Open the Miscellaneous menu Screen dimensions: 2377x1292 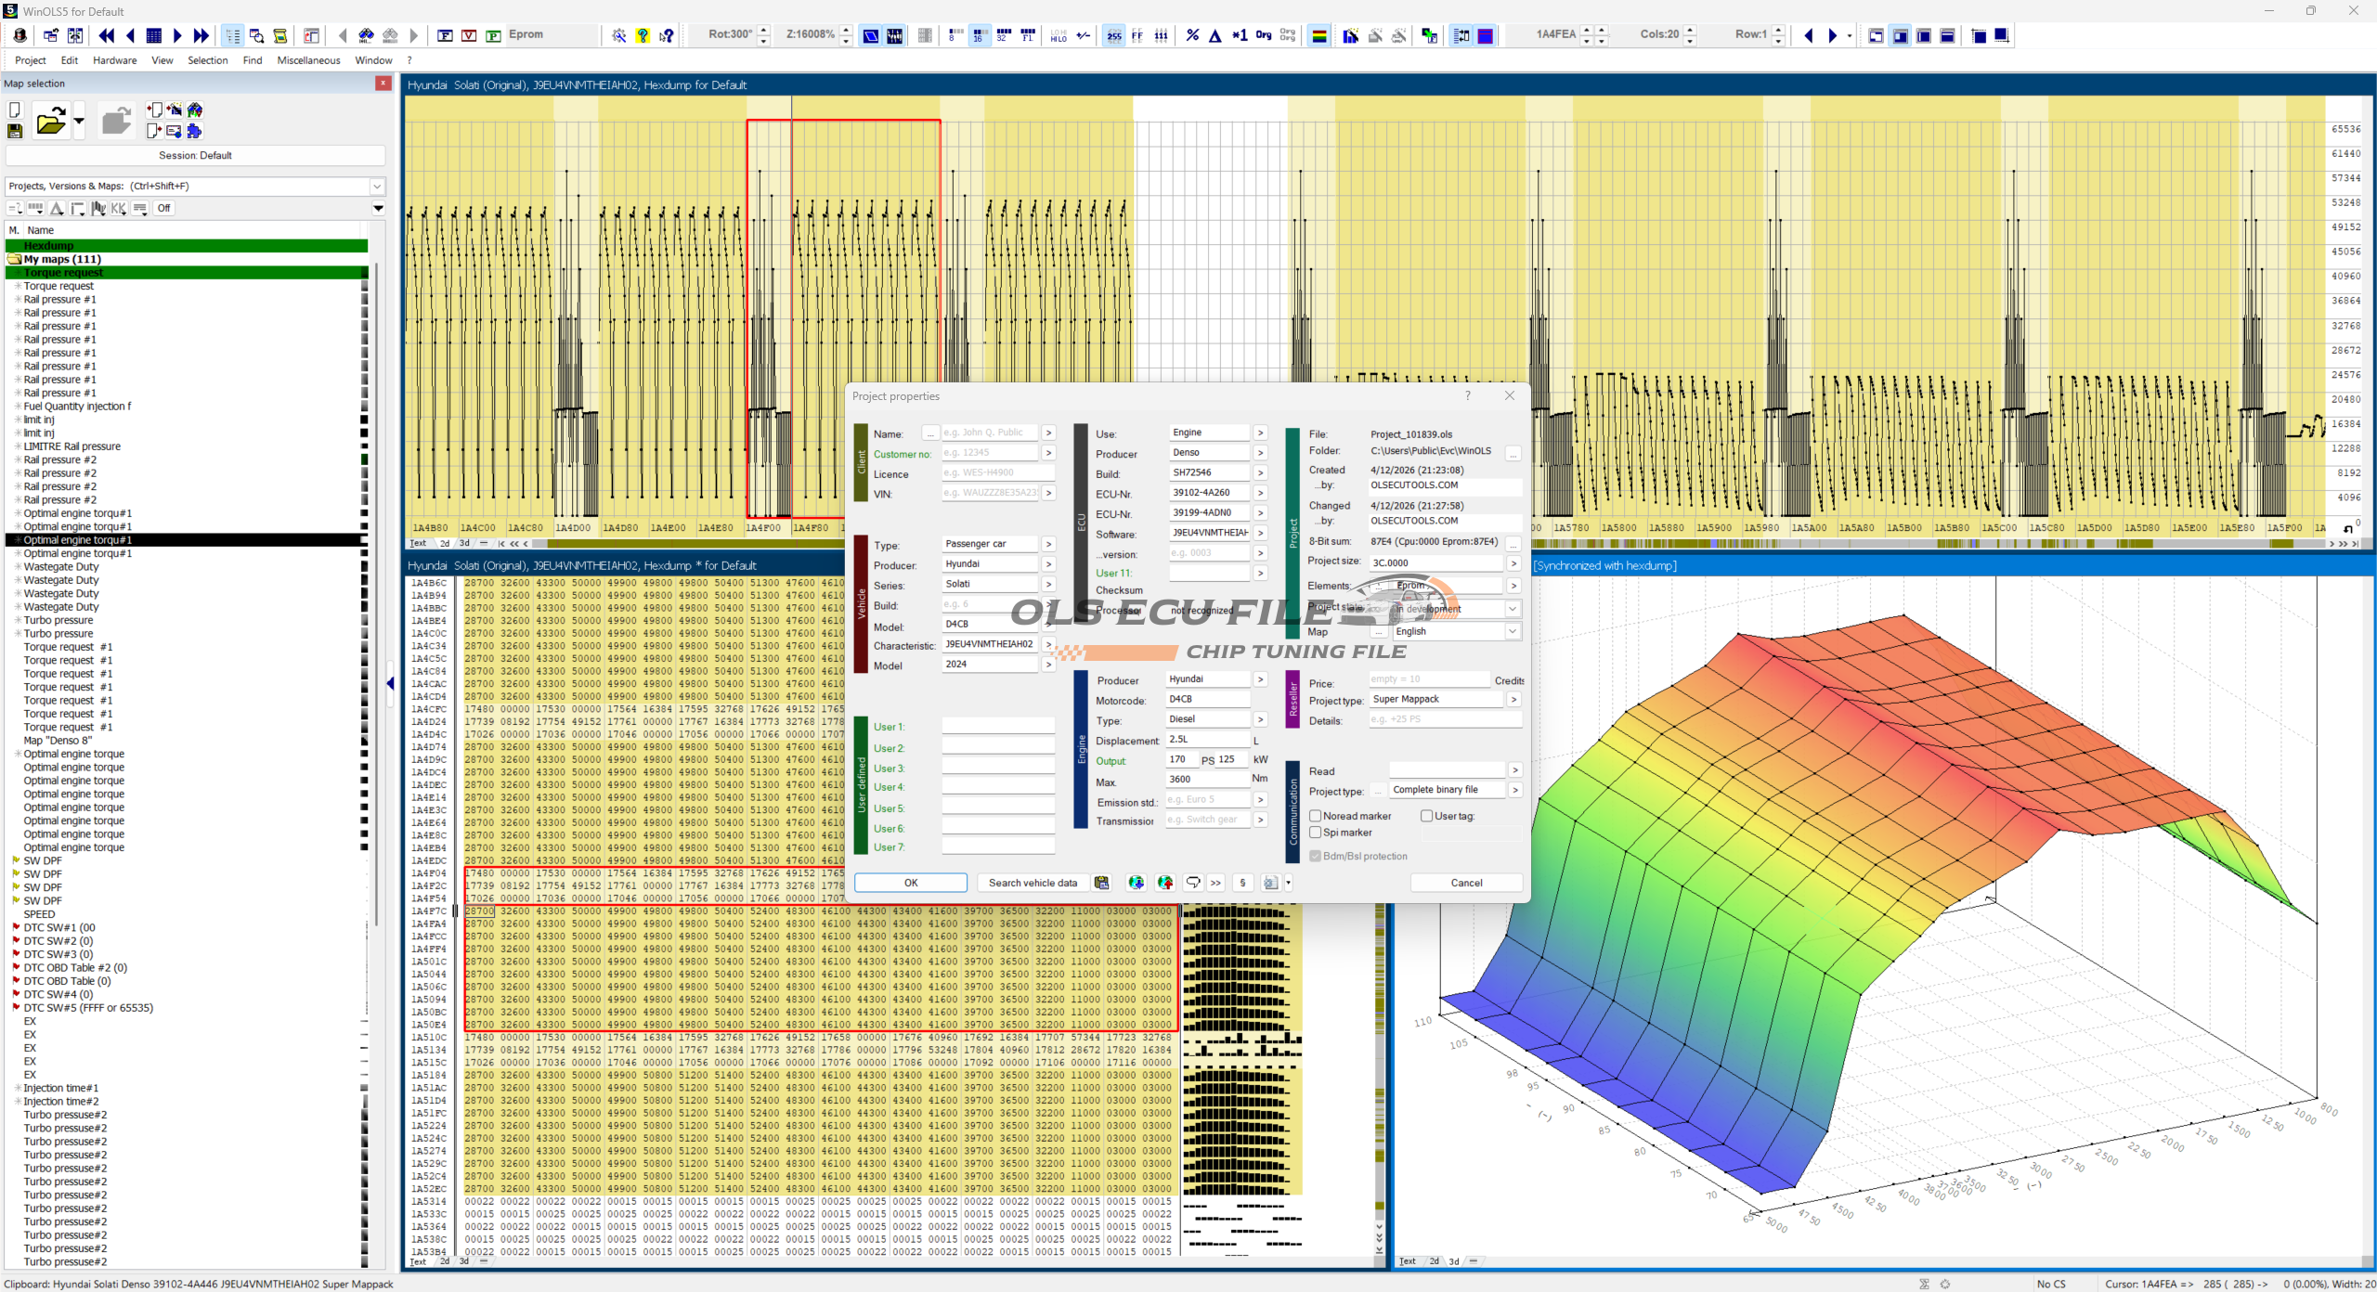coord(308,60)
